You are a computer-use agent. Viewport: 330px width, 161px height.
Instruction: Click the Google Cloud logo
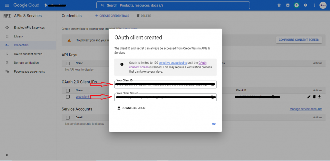pyautogui.click(x=26, y=5)
